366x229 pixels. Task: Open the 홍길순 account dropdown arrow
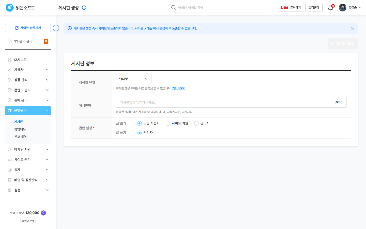(x=360, y=8)
